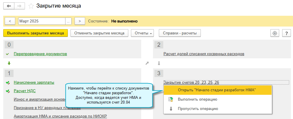Click green checkmark beside Перепроведение документов
Image resolution: width=293 pixels, height=119 pixels.
pyautogui.click(x=7, y=54)
